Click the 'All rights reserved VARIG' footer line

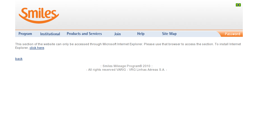click(126, 70)
